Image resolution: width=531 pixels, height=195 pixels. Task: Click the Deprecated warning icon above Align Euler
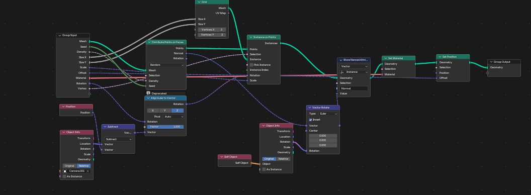pyautogui.click(x=148, y=93)
